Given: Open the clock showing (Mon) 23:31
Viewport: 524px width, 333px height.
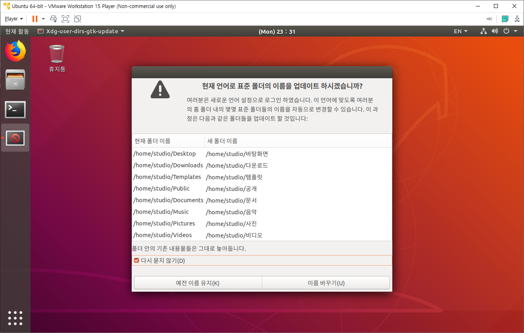Looking at the screenshot, I should click(x=277, y=31).
